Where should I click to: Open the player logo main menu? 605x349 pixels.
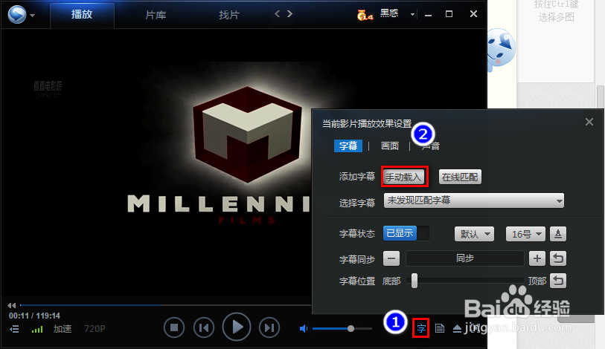pyautogui.click(x=17, y=15)
